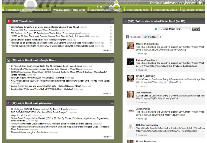Open Future Conscience profile name
The height and width of the screenshot is (143, 207).
coord(146,60)
